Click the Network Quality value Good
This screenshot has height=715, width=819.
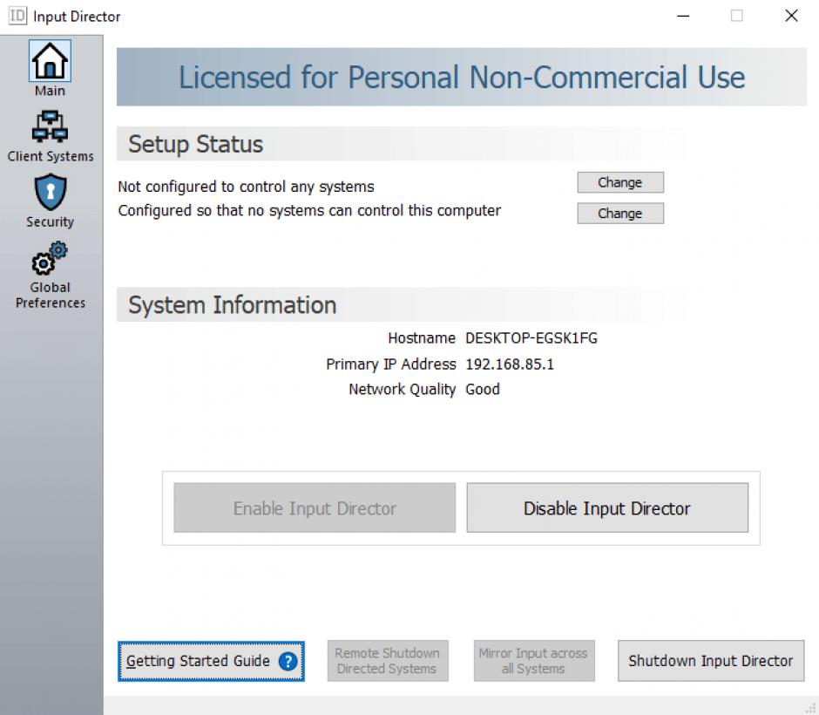[x=482, y=389]
